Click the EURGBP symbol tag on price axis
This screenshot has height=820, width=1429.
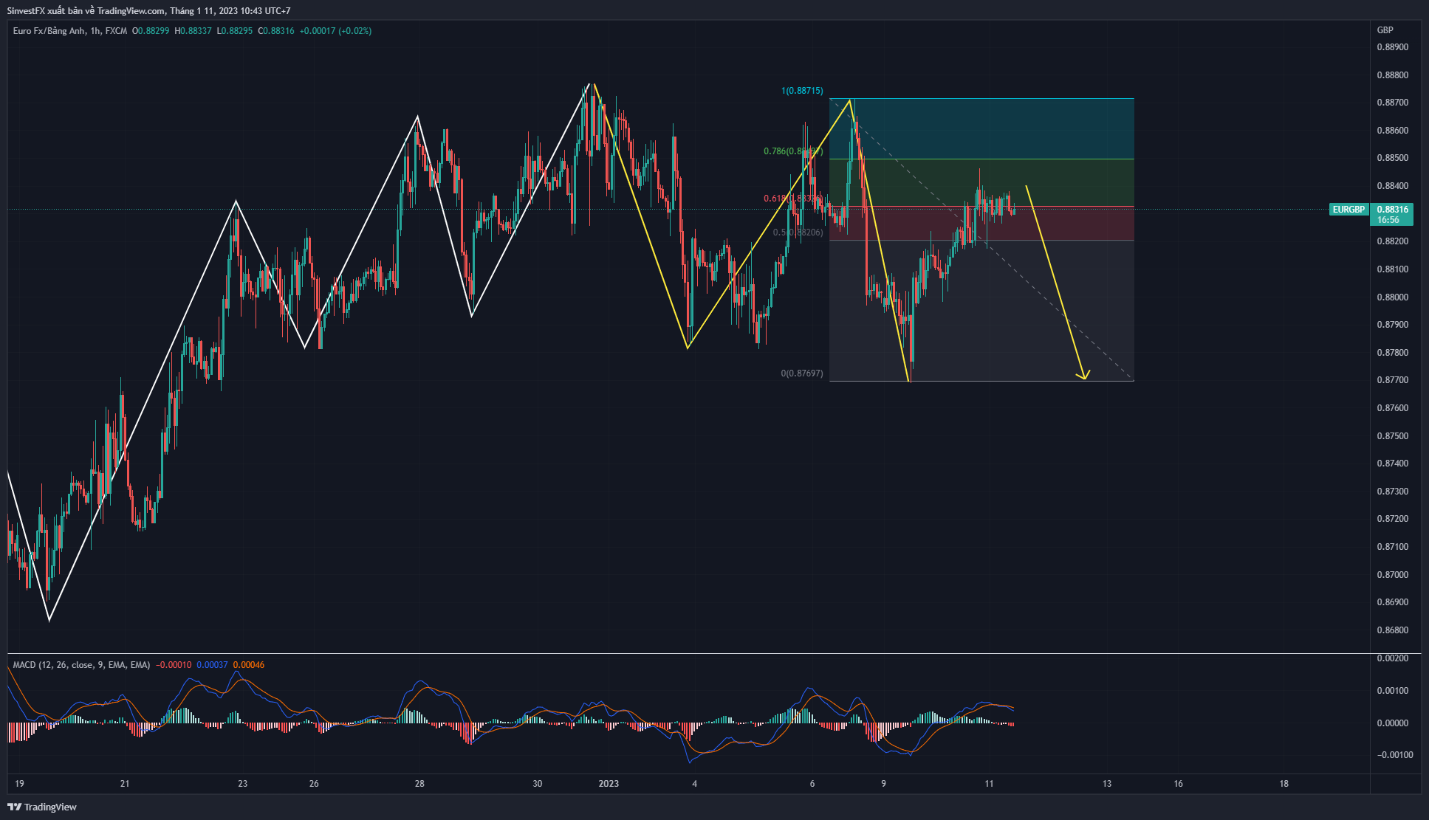(1349, 210)
